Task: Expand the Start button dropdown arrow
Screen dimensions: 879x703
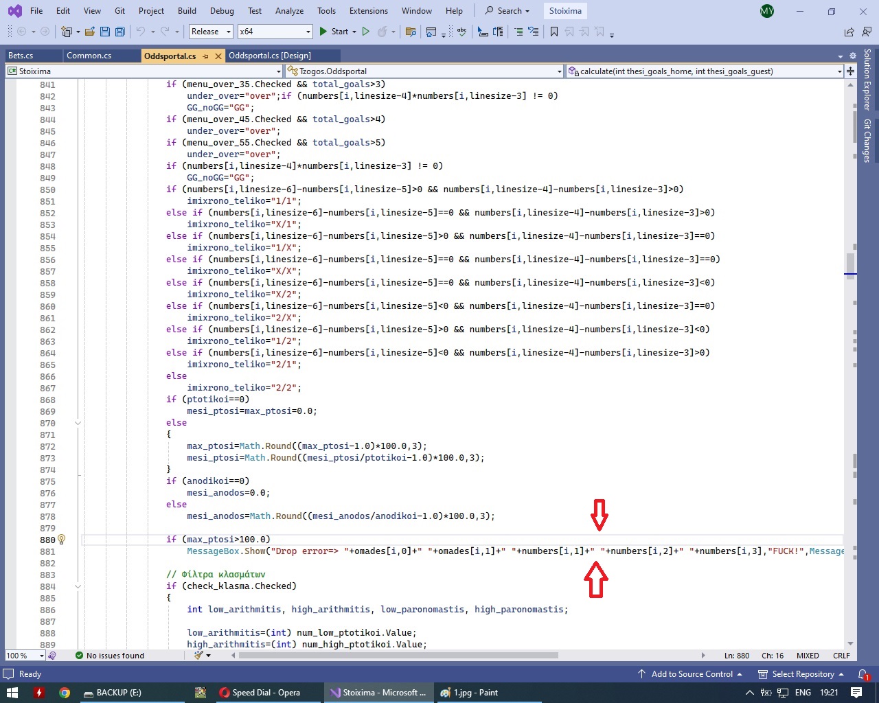Action: (354, 32)
